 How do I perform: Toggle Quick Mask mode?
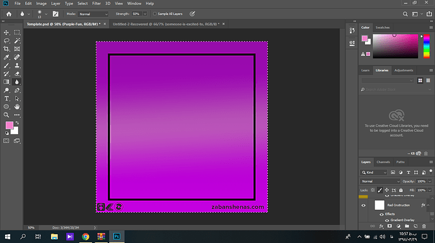[6, 141]
